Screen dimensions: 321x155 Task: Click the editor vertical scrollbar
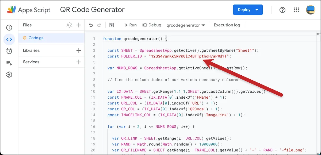point(318,94)
